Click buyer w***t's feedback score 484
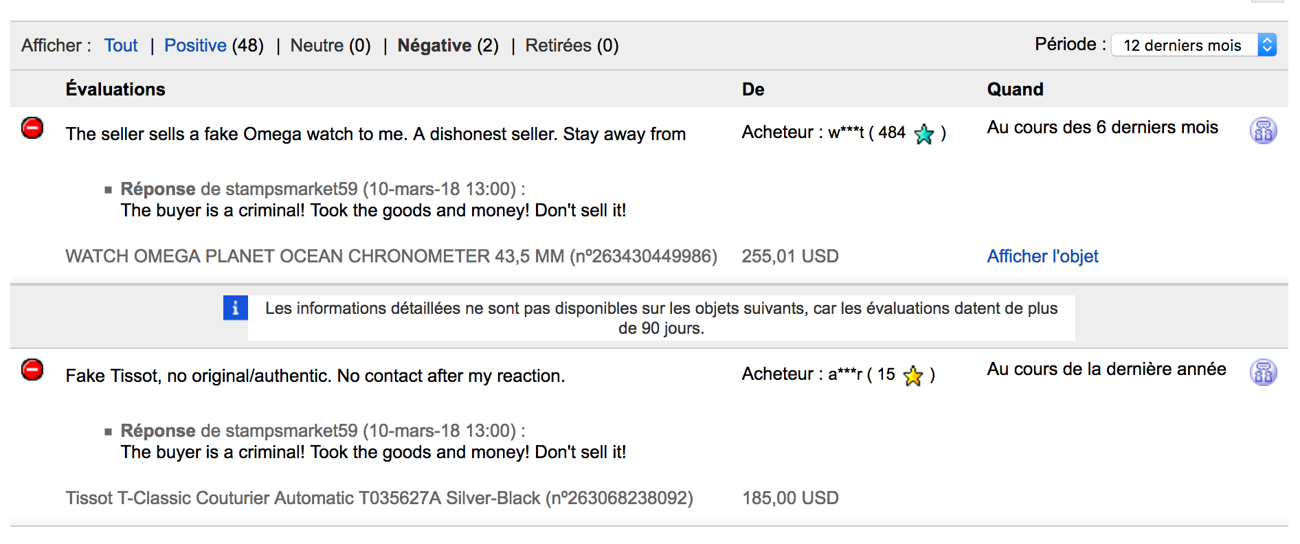Image resolution: width=1300 pixels, height=544 pixels. click(892, 133)
